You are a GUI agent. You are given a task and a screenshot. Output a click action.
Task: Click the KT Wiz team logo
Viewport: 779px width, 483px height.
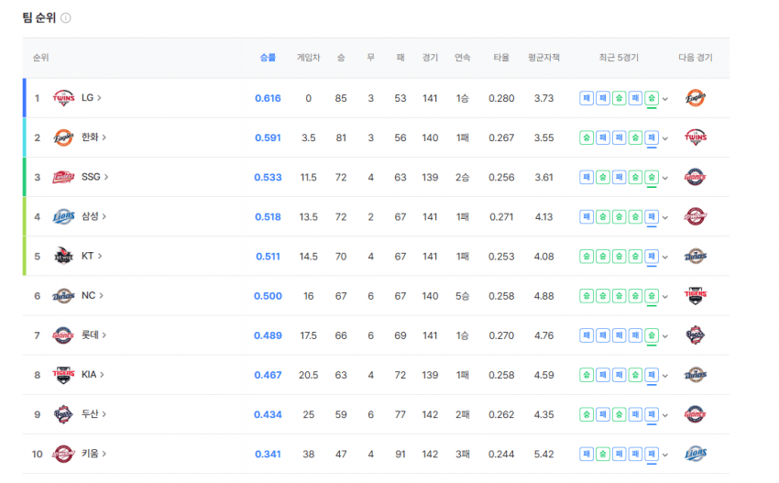click(62, 256)
